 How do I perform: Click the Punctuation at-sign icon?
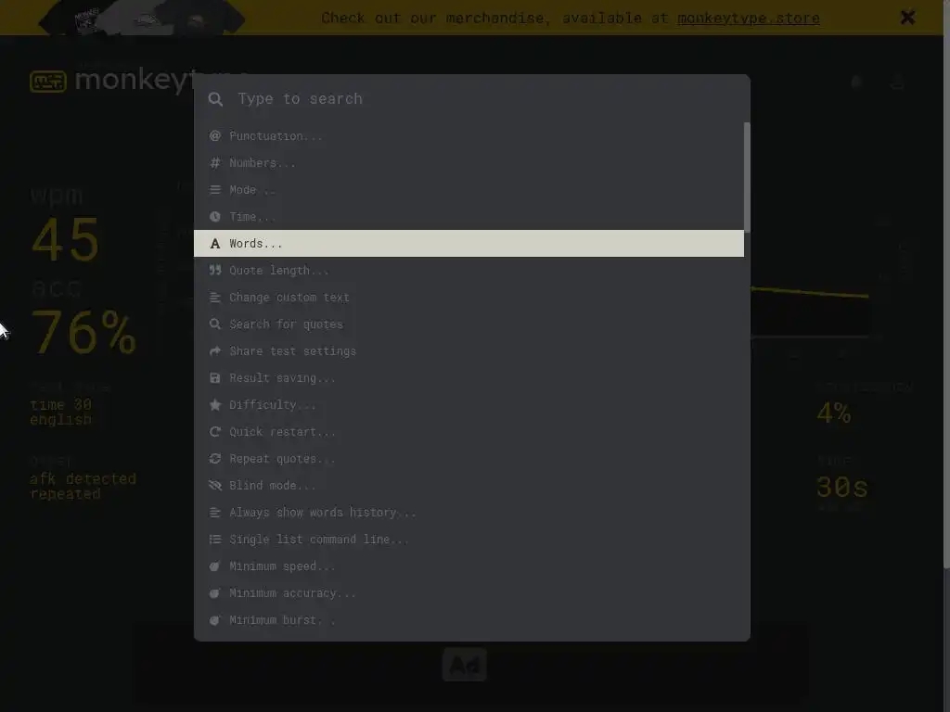click(x=215, y=135)
